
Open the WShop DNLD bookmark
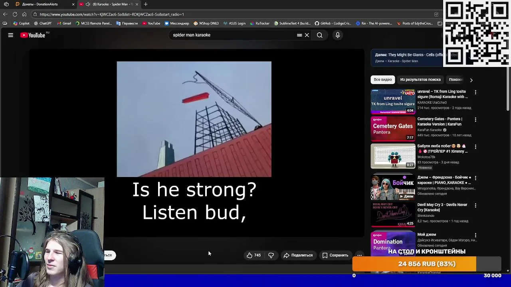[x=206, y=24]
